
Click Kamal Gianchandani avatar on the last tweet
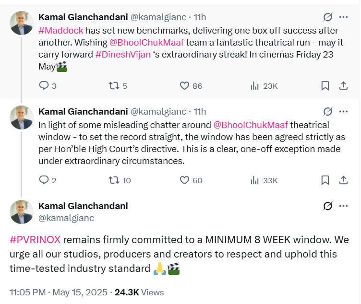pyautogui.click(x=22, y=212)
